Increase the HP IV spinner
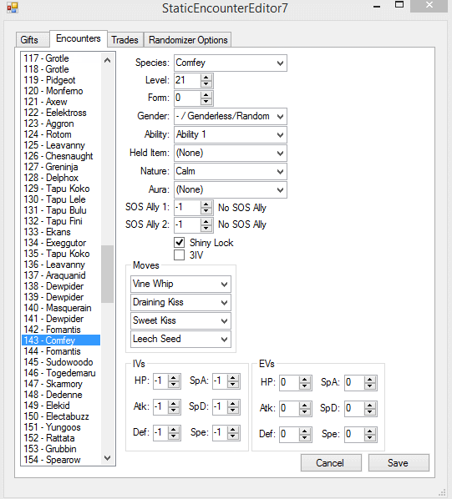The height and width of the screenshot is (499, 452). point(174,378)
